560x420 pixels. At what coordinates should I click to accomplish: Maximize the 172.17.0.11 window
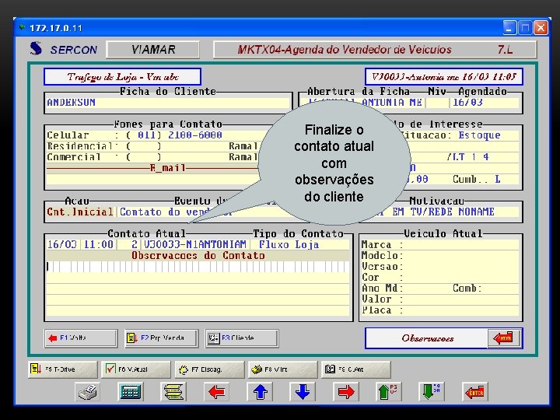pyautogui.click(x=525, y=27)
